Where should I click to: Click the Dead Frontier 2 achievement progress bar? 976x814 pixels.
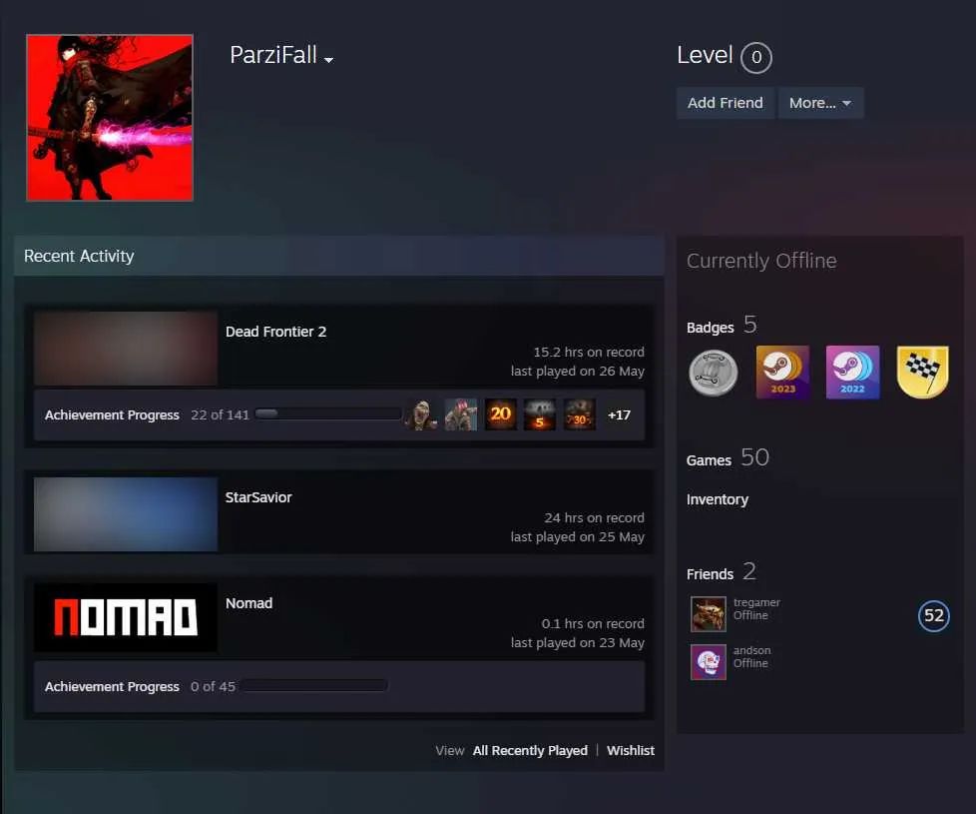pos(328,413)
